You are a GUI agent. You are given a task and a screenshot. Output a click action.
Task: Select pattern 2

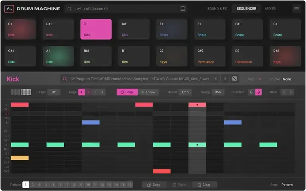pos(33,185)
